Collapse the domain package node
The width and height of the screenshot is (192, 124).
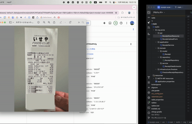156,48
